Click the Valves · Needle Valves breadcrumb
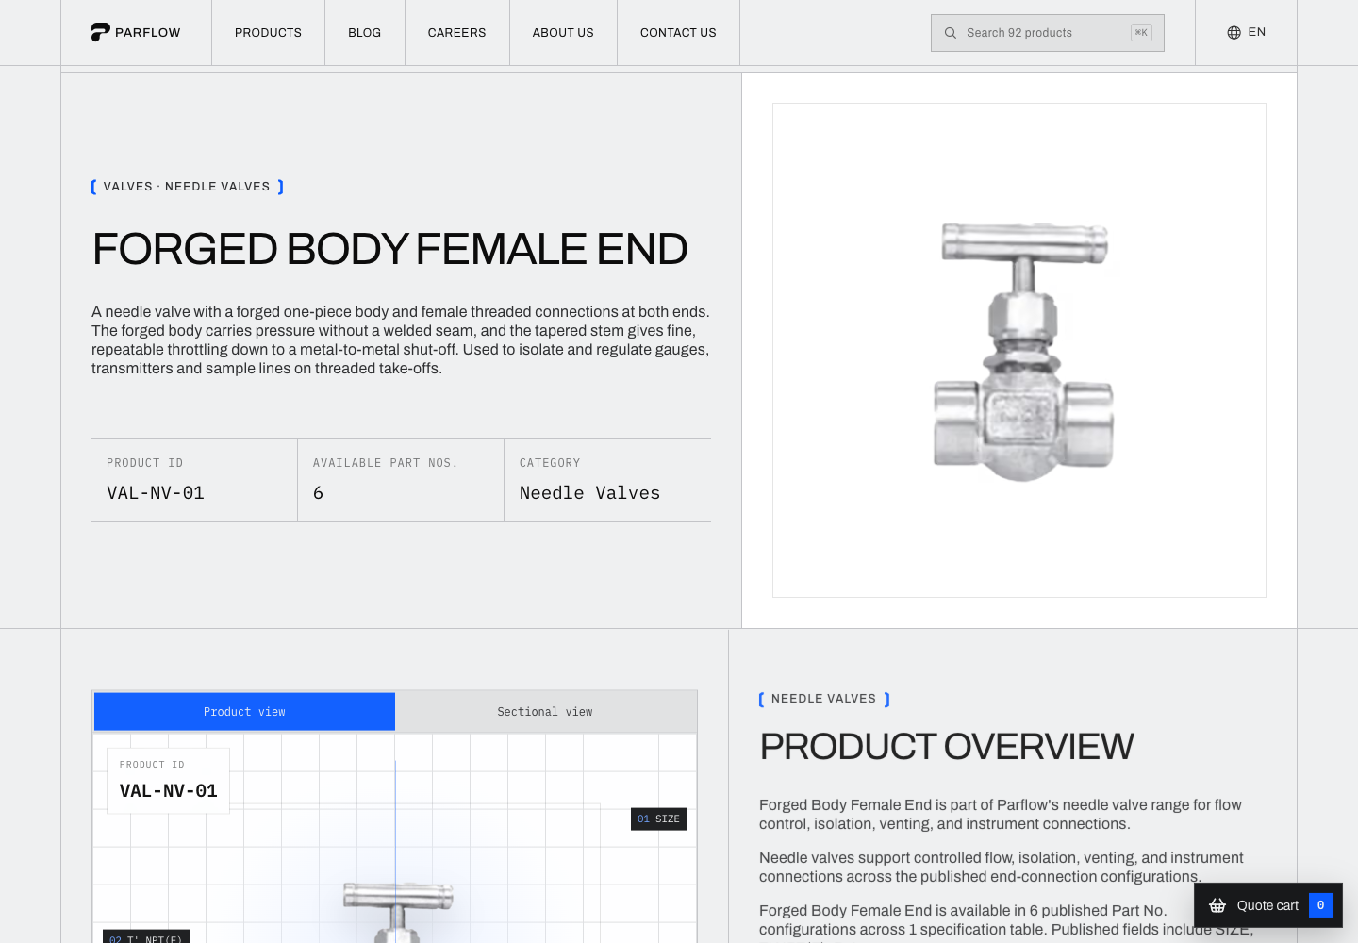1358x943 pixels. click(187, 187)
